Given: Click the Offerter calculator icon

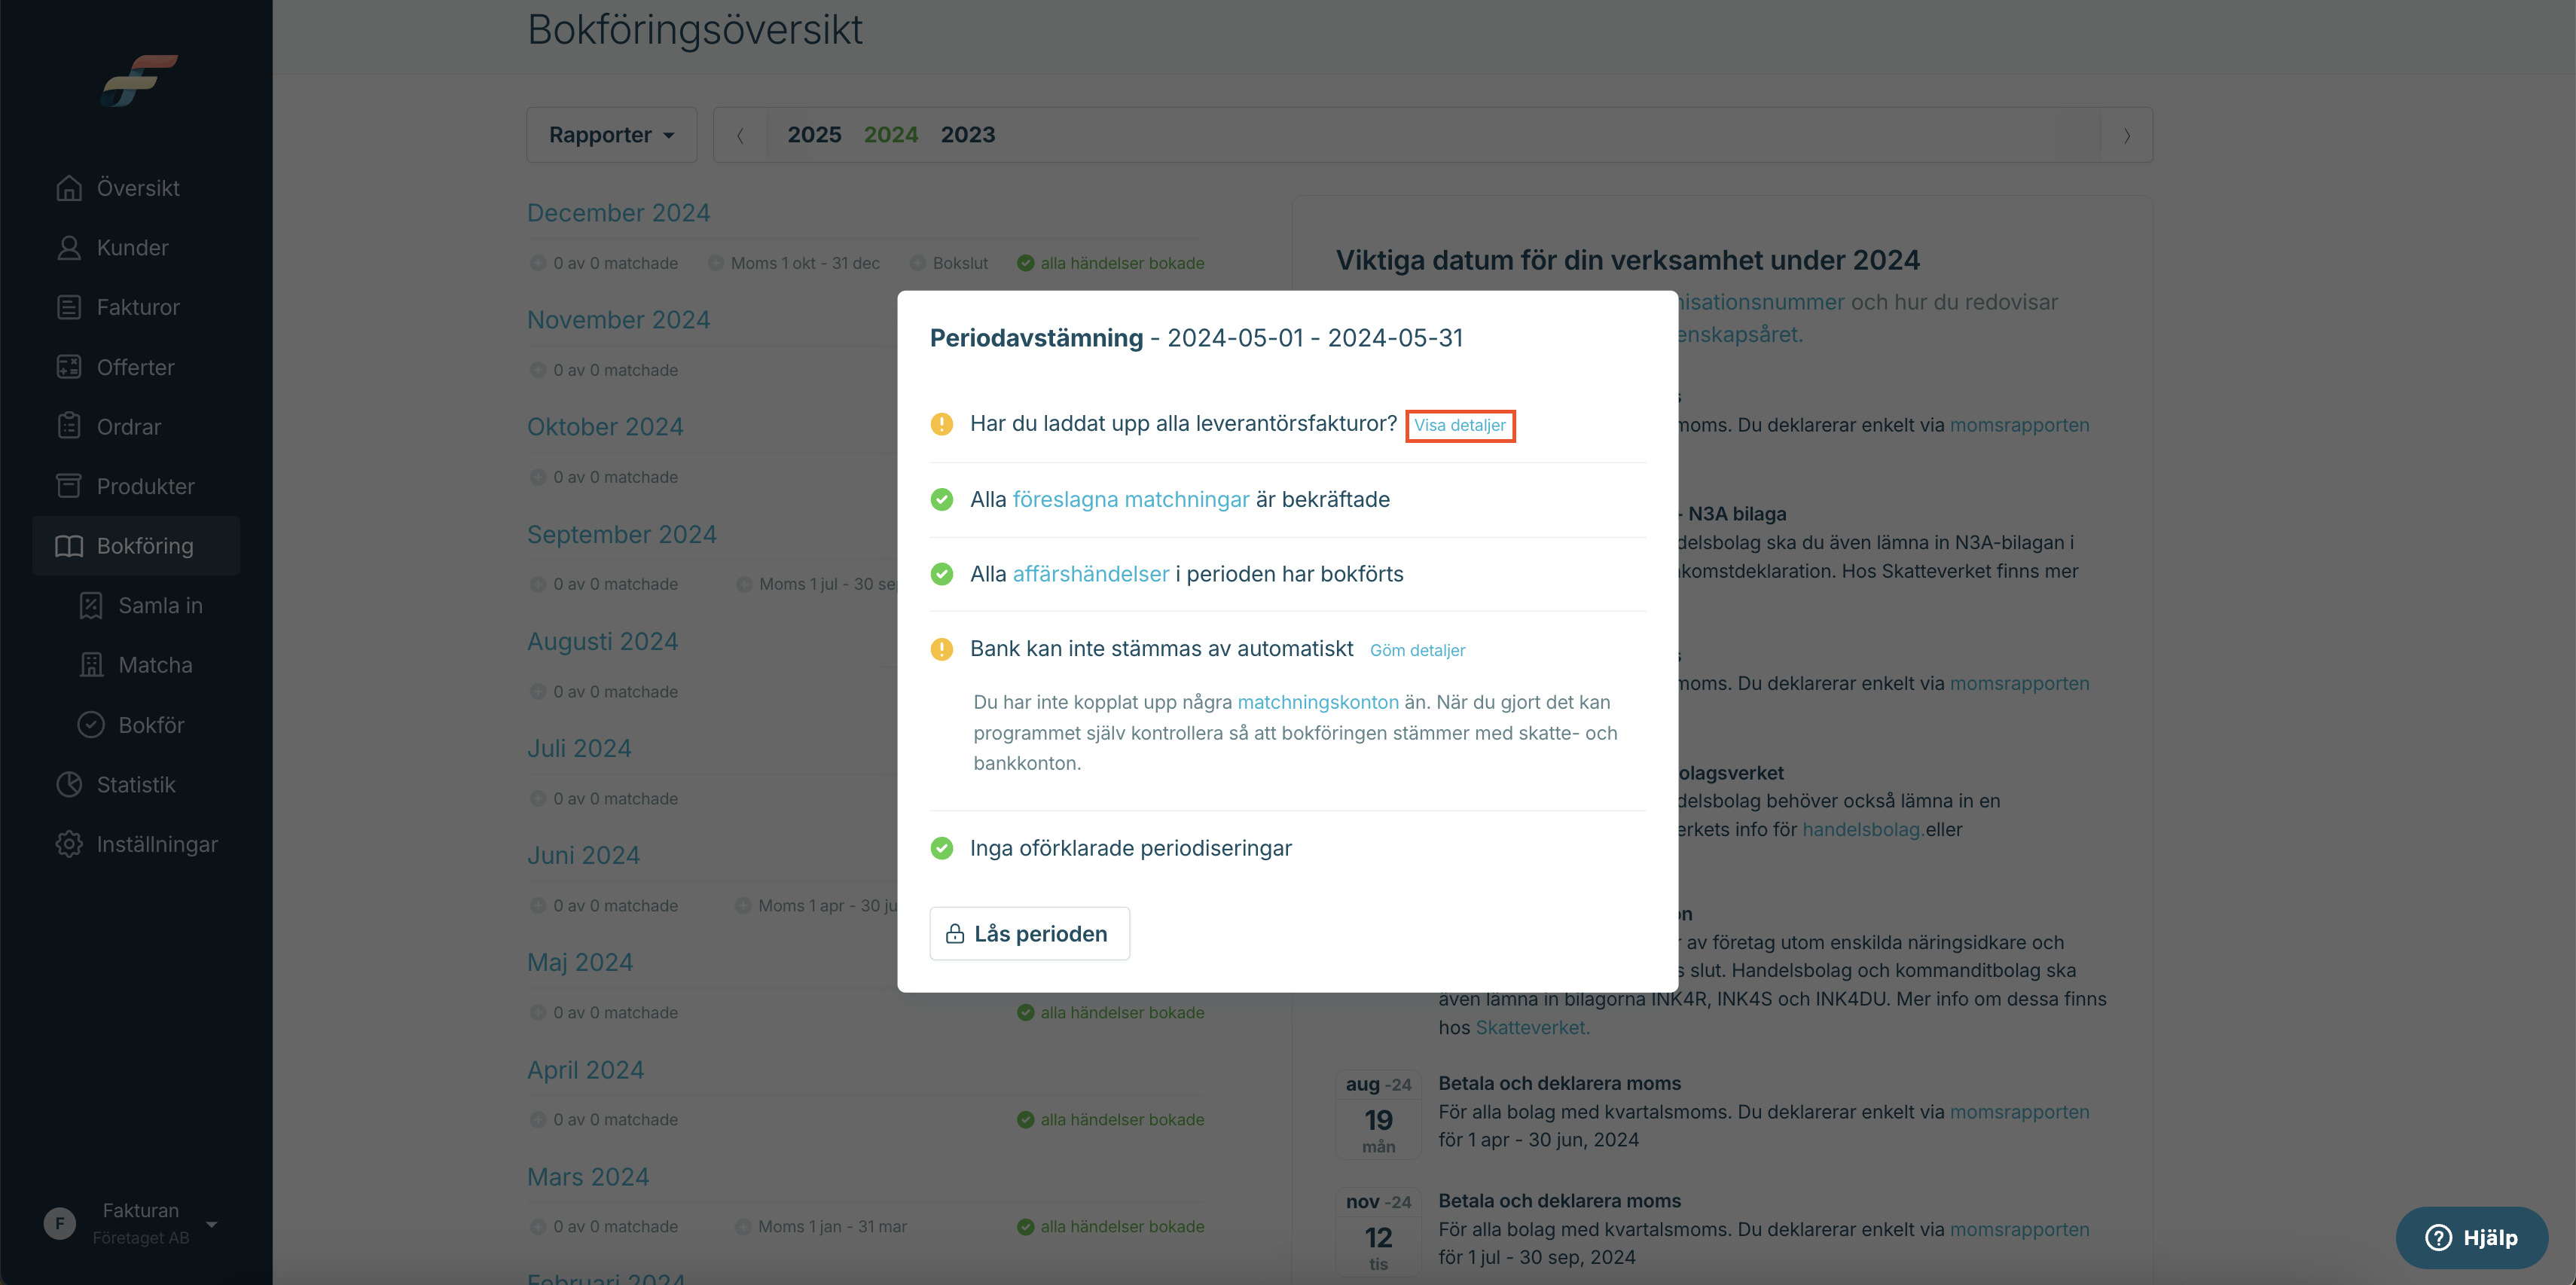Looking at the screenshot, I should click(69, 367).
